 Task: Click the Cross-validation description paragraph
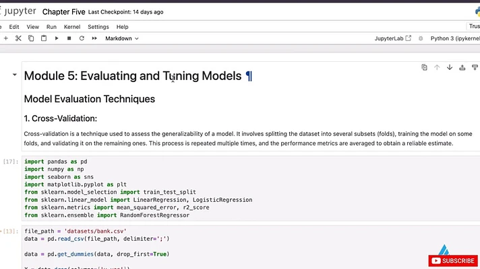pos(248,139)
